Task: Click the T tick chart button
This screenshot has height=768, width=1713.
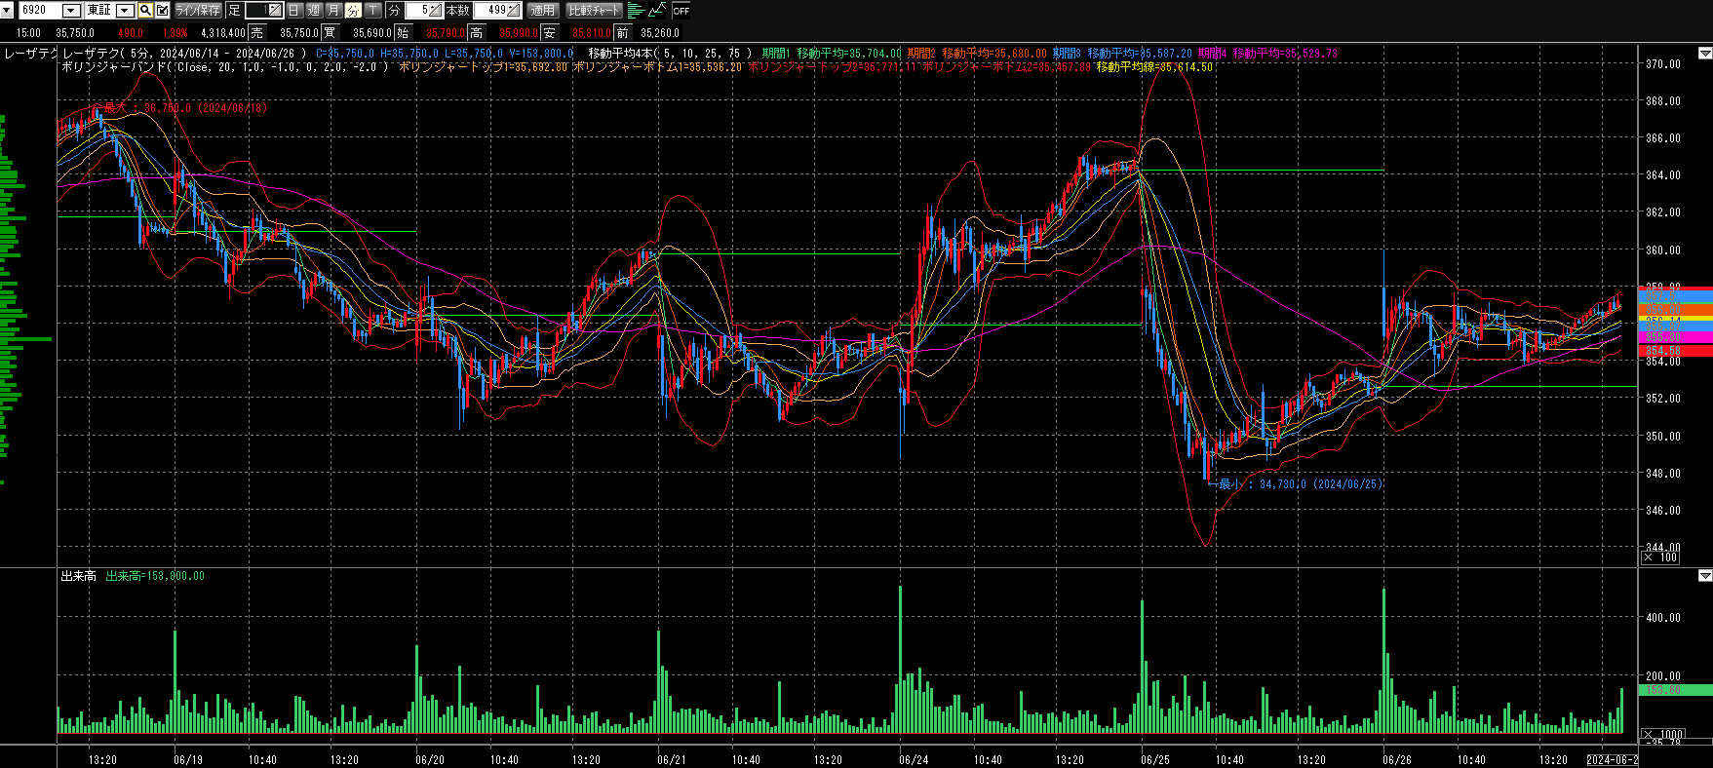Action: 373,11
